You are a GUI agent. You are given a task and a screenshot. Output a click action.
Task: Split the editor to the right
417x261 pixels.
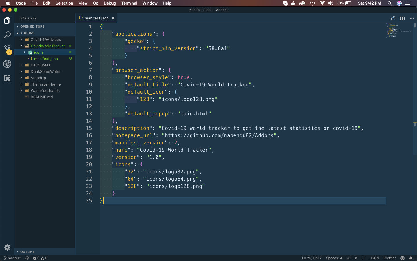click(x=403, y=18)
